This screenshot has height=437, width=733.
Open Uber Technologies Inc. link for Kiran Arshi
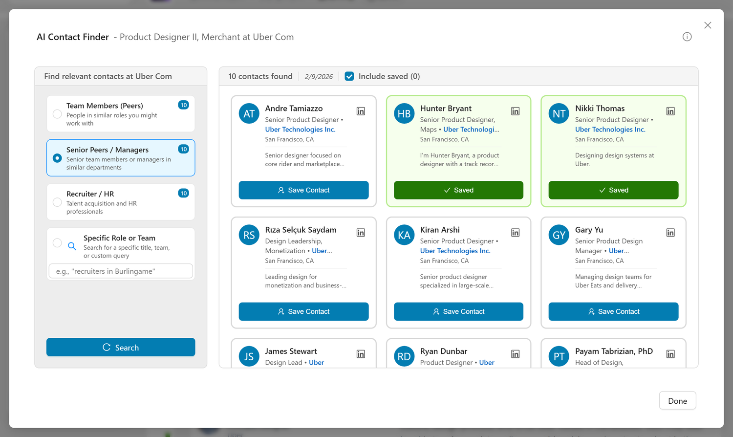[455, 251]
